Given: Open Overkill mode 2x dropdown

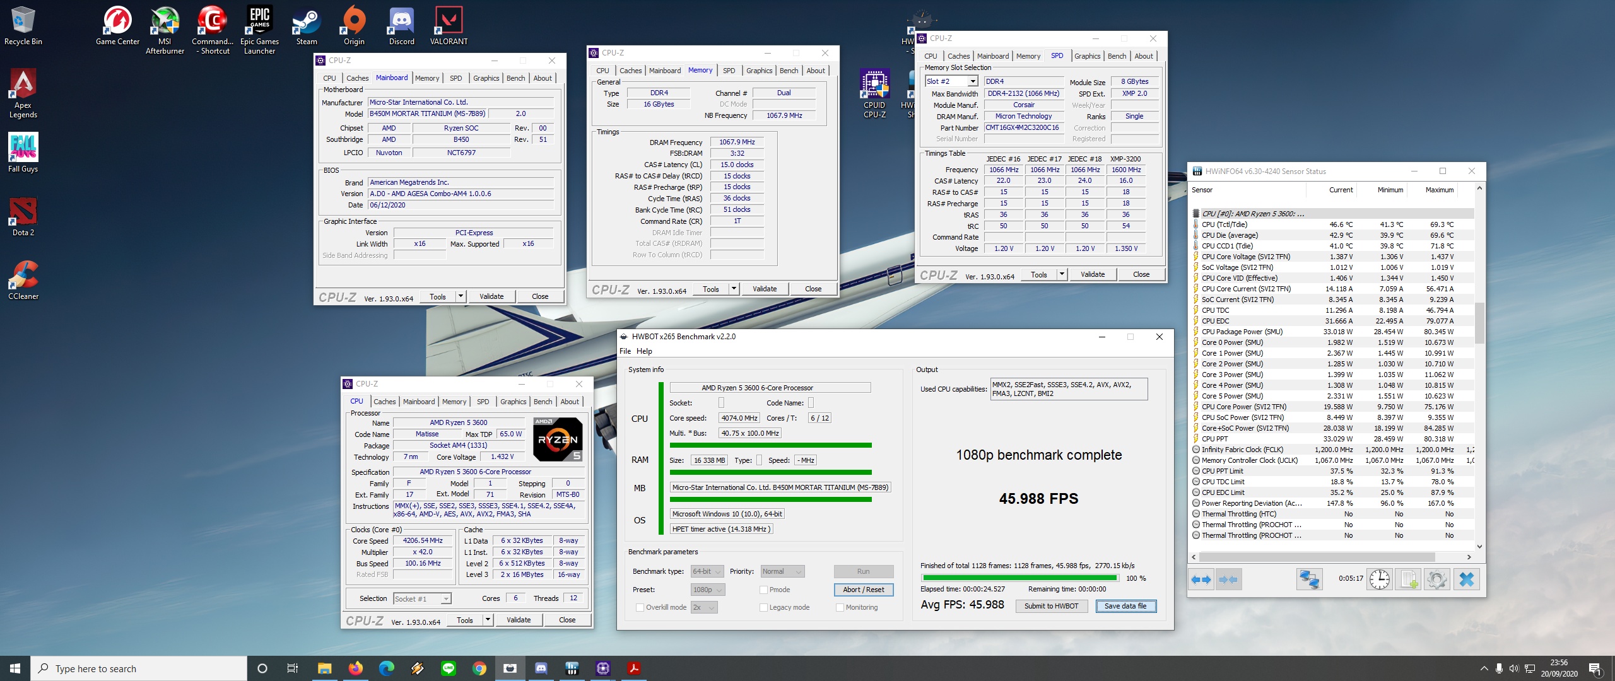Looking at the screenshot, I should [704, 607].
